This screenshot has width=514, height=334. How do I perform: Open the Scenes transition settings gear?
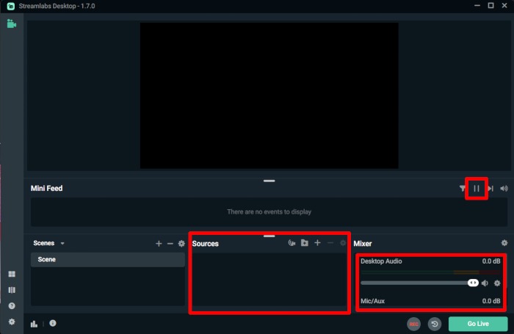181,243
